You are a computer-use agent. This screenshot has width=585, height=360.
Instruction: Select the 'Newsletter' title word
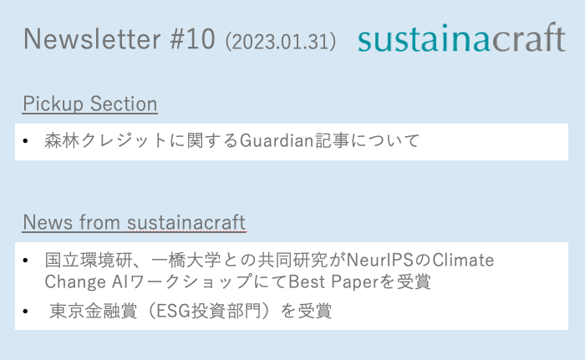click(x=91, y=38)
